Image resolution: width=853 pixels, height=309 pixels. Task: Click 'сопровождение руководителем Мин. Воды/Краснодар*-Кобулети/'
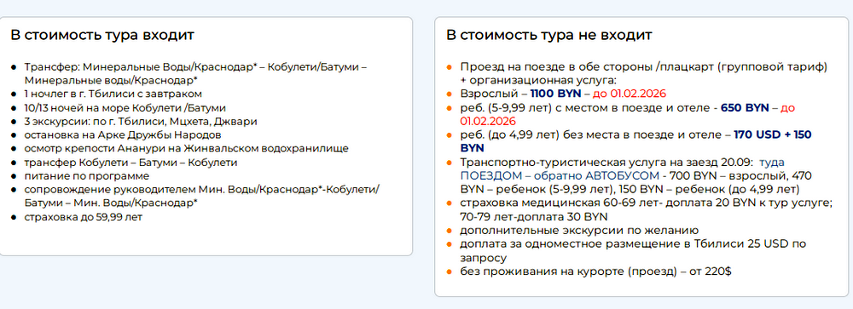point(202,190)
